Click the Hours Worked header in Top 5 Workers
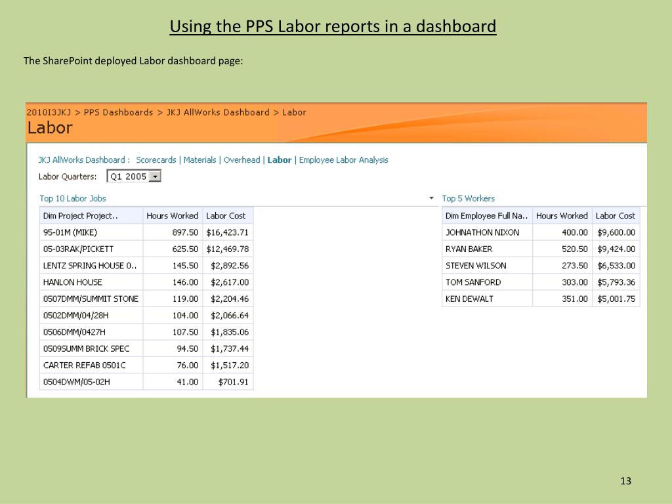This screenshot has width=672, height=504. coord(562,215)
